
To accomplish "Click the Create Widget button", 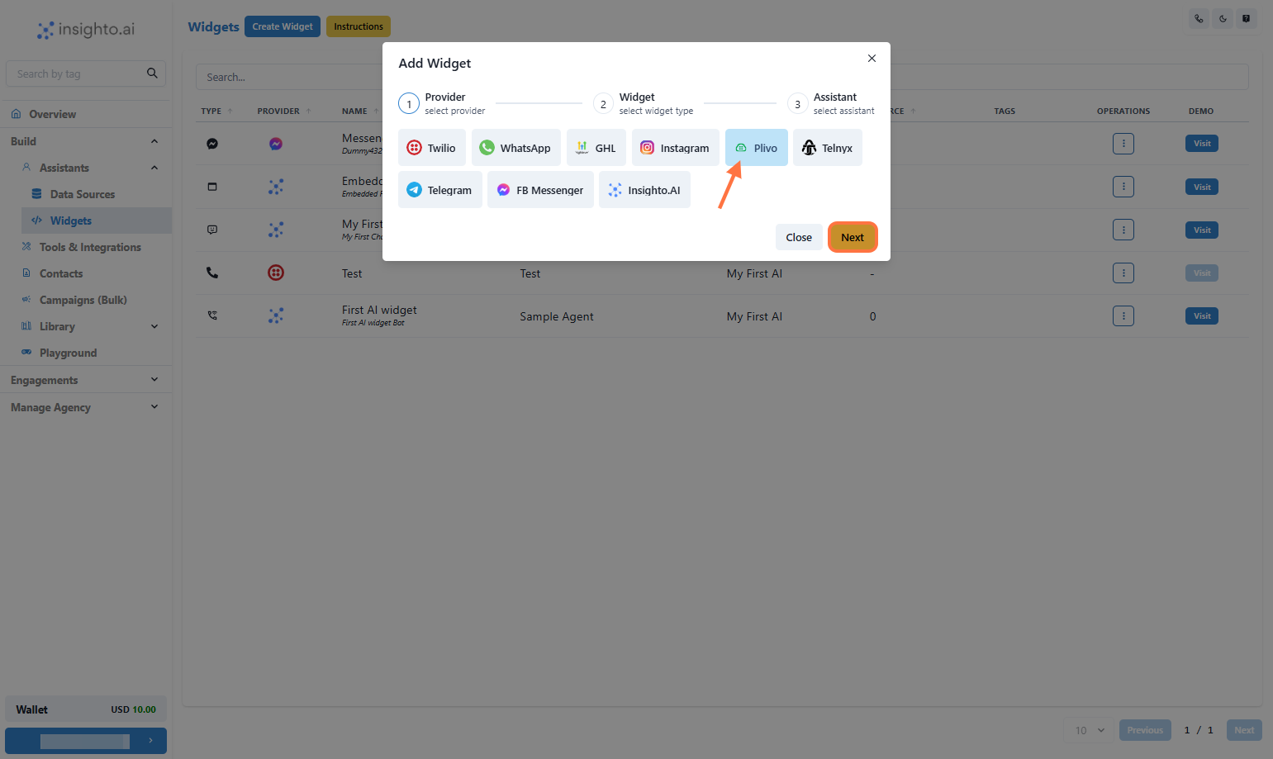I will click(283, 26).
